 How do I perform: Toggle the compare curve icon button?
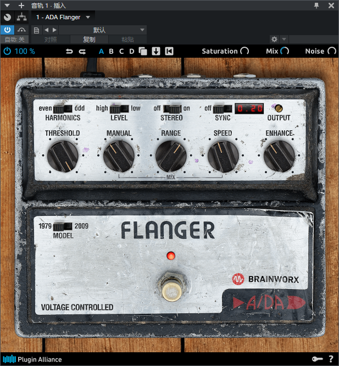tap(21, 30)
